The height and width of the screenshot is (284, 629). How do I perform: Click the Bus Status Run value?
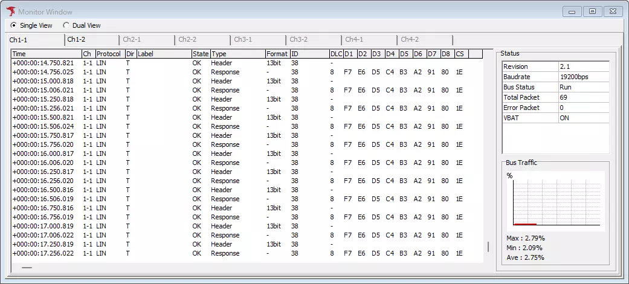pos(583,87)
